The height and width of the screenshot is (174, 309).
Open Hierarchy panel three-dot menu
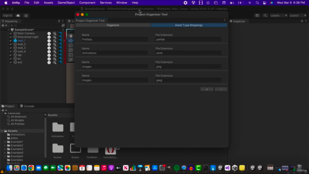(63, 21)
